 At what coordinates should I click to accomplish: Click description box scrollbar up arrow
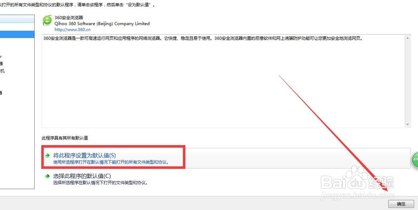tap(407, 38)
